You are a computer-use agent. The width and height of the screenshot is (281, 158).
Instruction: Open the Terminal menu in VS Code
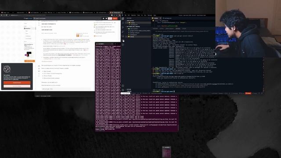(150, 15)
